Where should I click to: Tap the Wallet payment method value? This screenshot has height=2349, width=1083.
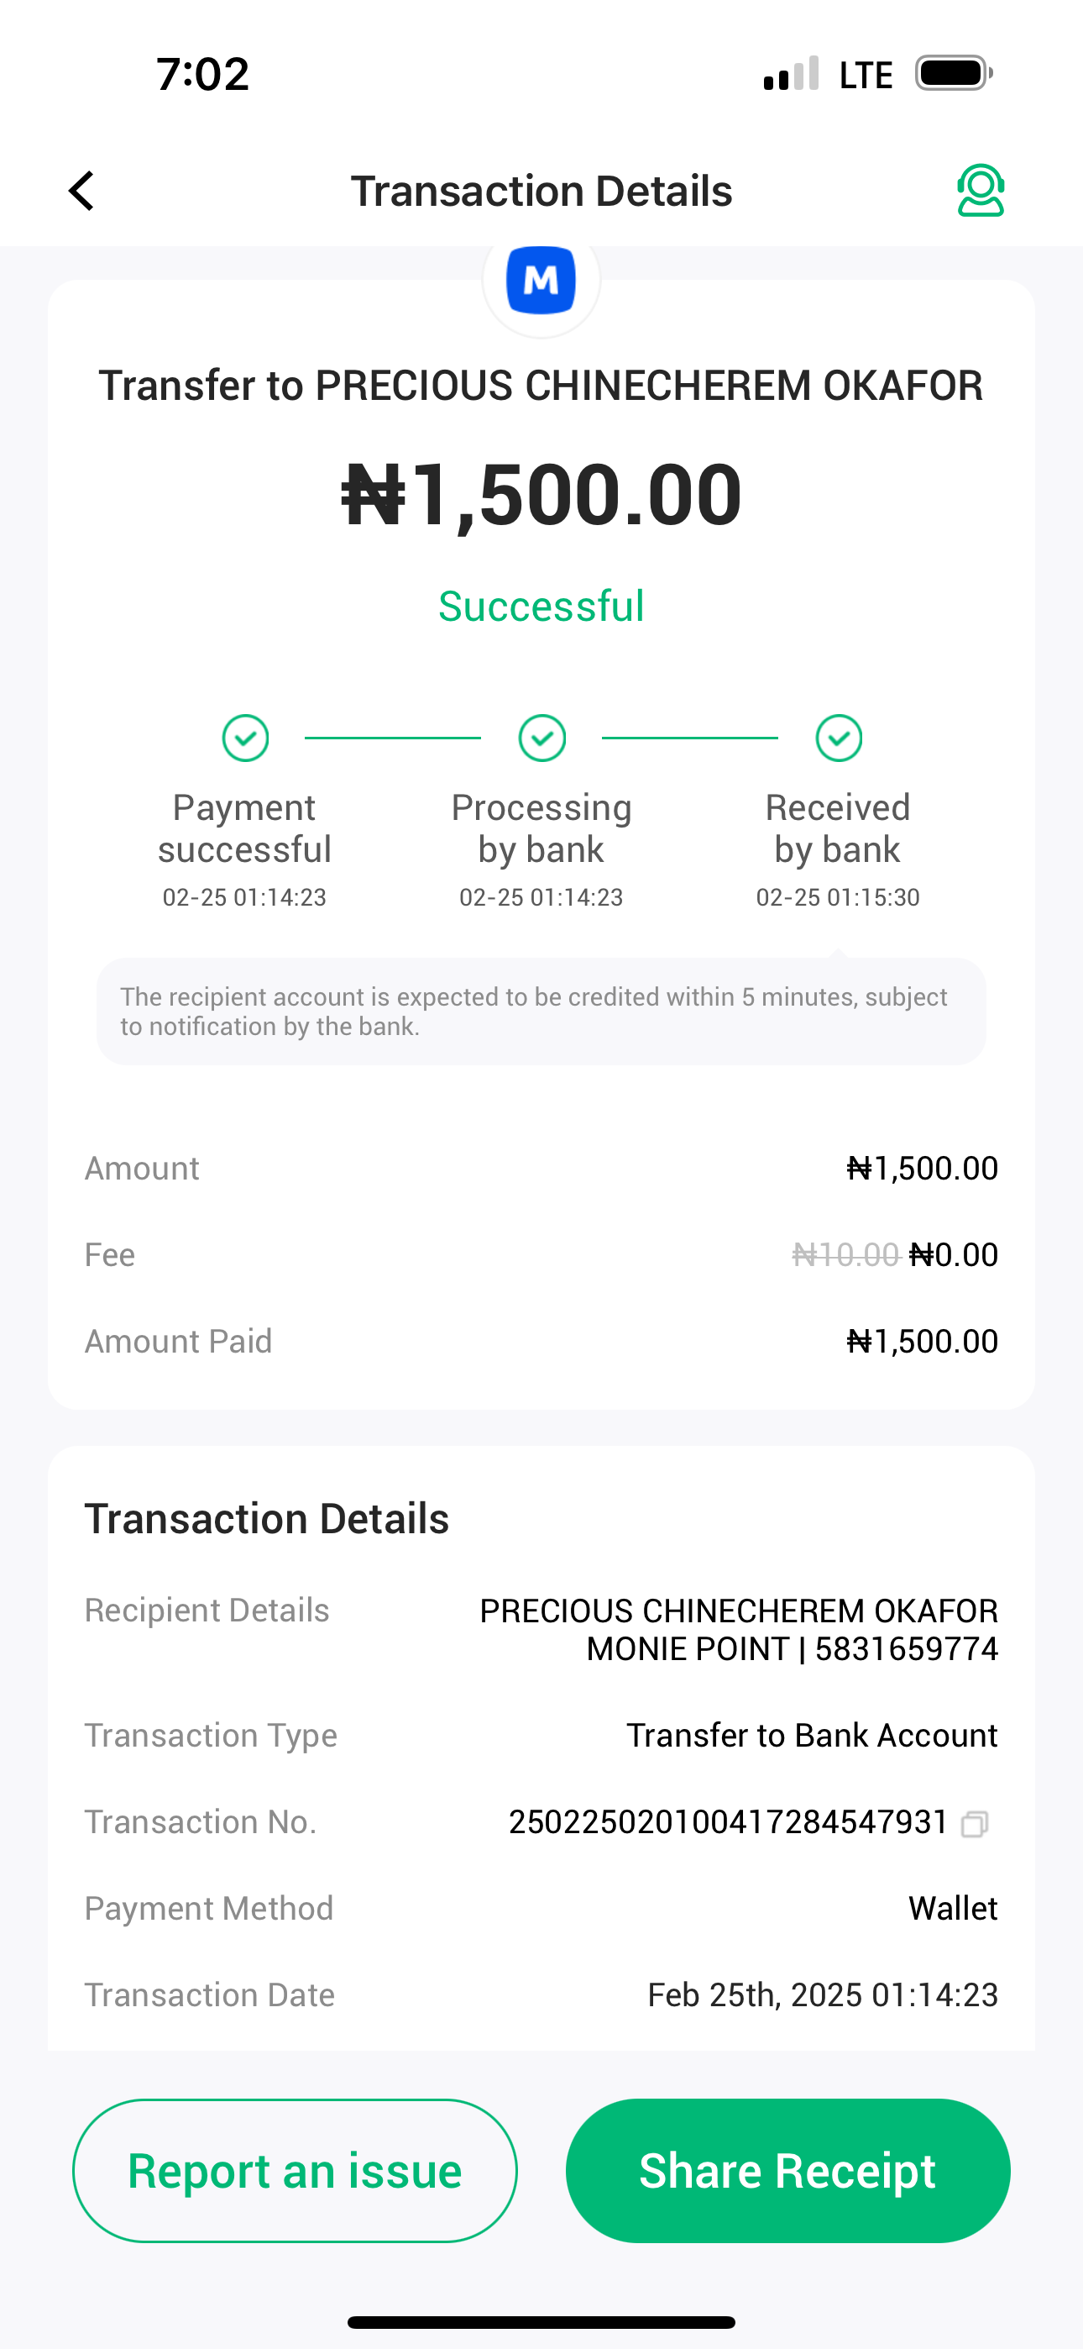point(953,1909)
